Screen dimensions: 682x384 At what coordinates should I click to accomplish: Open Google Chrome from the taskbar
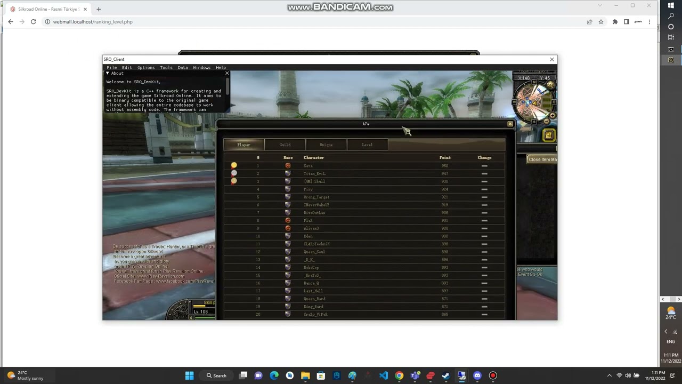tap(399, 375)
